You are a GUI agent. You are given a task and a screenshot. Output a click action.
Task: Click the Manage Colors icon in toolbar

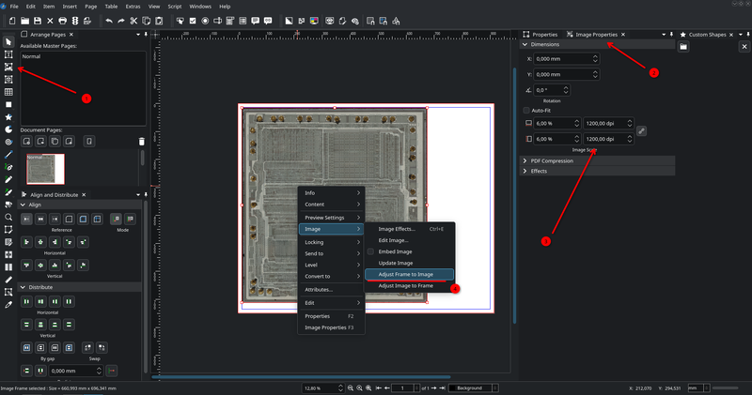tap(314, 21)
